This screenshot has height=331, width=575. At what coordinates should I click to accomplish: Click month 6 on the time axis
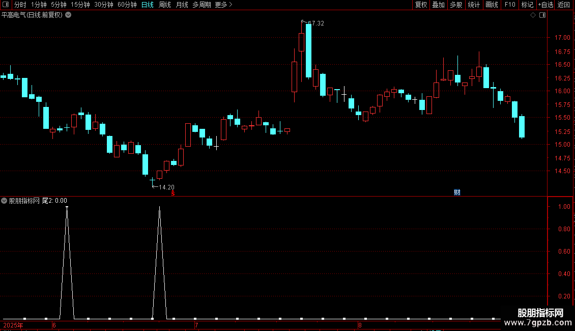[x=54, y=325]
